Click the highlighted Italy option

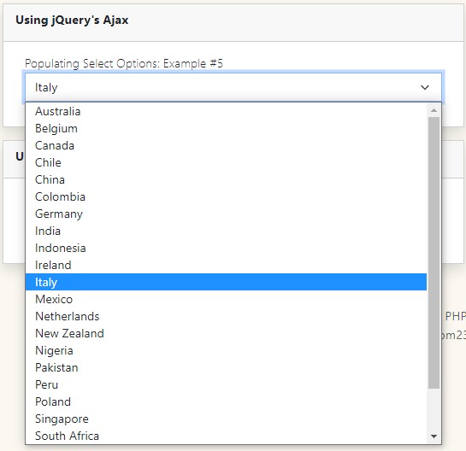point(227,282)
